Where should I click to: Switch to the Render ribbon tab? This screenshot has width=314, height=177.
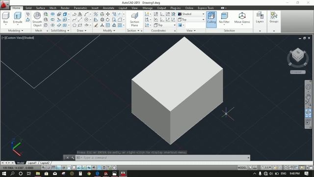point(65,8)
